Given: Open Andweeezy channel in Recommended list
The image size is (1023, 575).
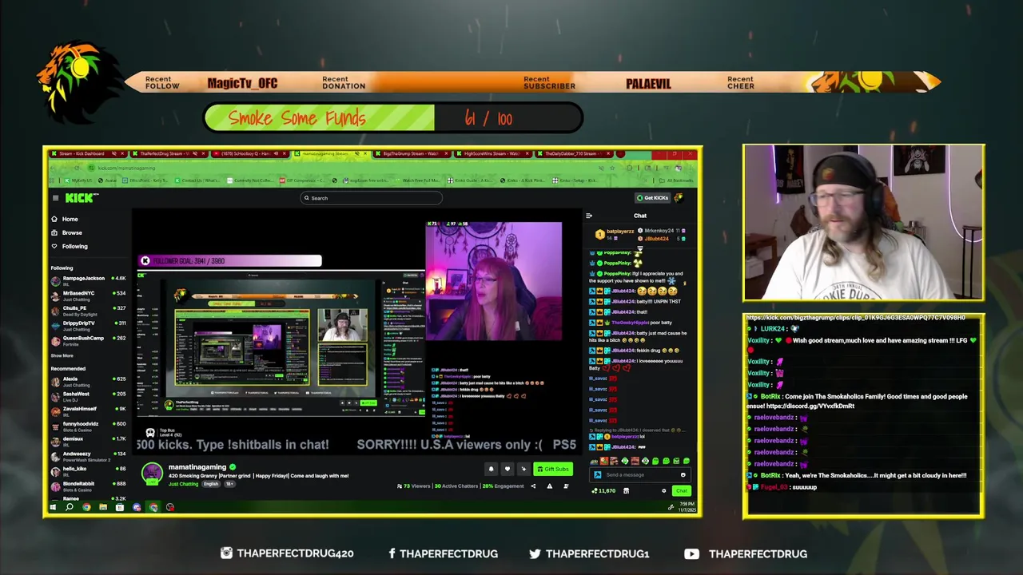Looking at the screenshot, I should (x=88, y=456).
